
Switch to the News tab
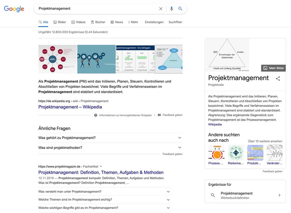(x=117, y=22)
